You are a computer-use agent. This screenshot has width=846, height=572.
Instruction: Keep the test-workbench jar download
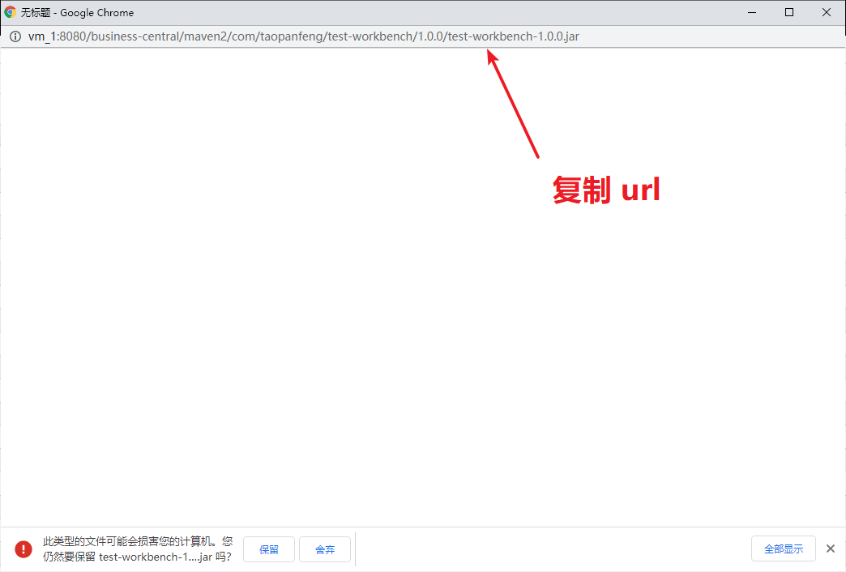(x=269, y=549)
